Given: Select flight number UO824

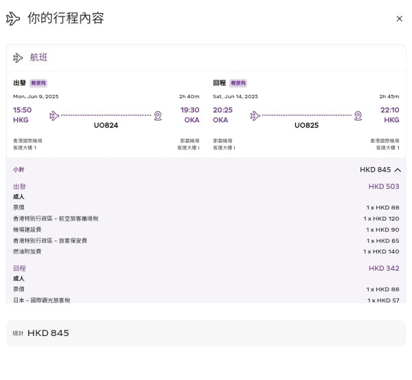Looking at the screenshot, I should (106, 125).
